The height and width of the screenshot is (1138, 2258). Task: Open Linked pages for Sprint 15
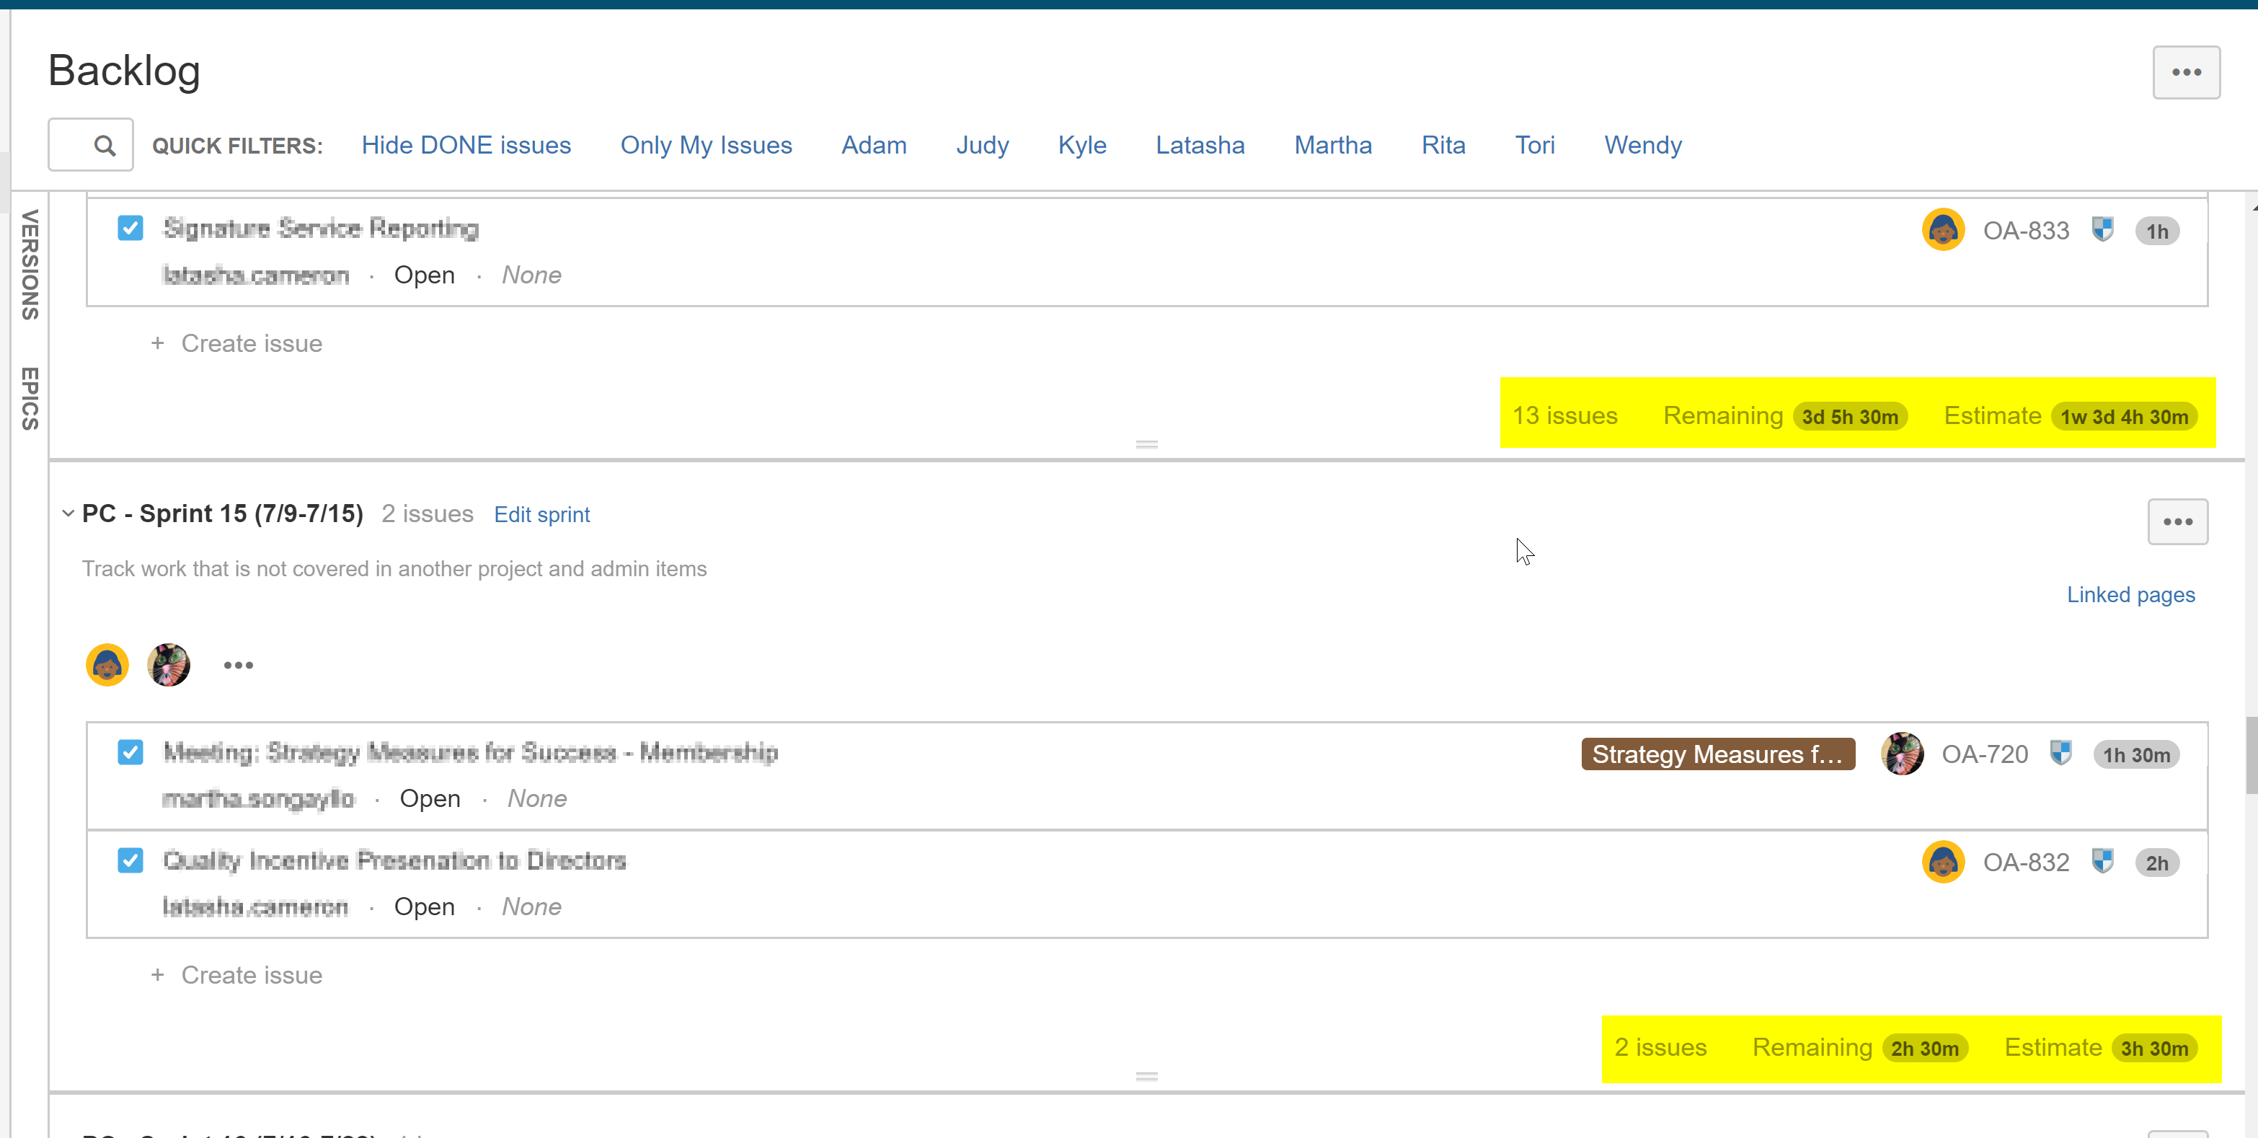click(2130, 594)
